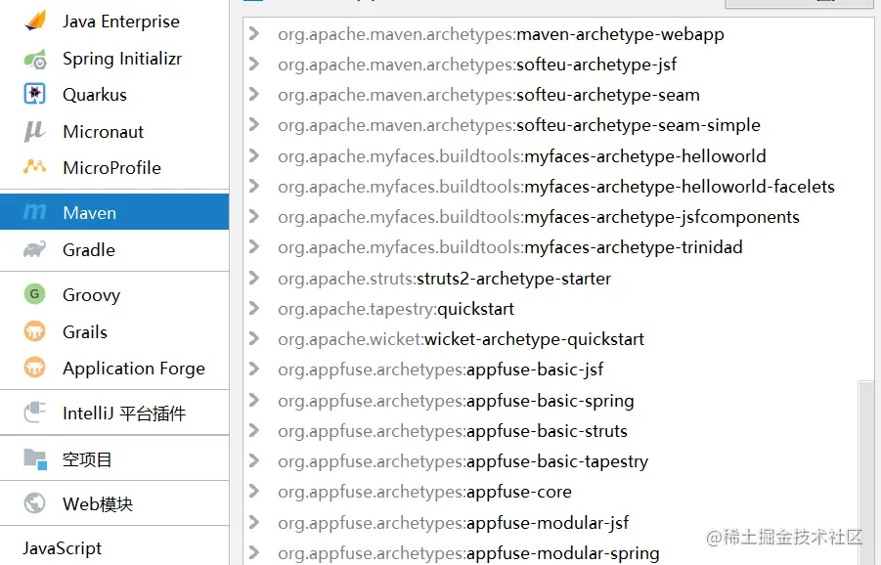Click the archetype list vertical scrollbar

click(x=865, y=472)
